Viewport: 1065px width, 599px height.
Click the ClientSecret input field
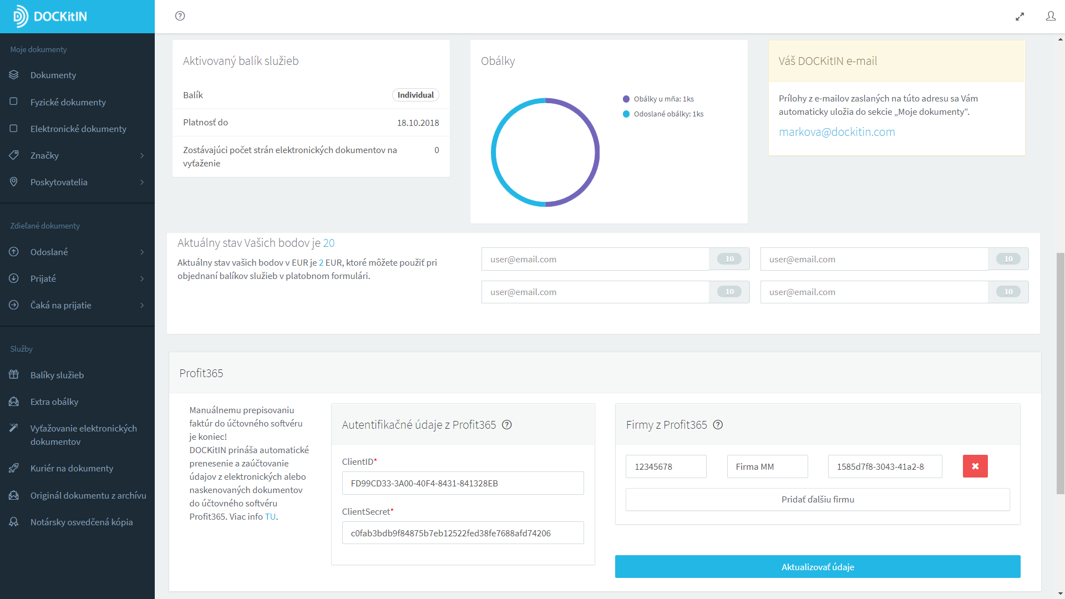click(463, 533)
